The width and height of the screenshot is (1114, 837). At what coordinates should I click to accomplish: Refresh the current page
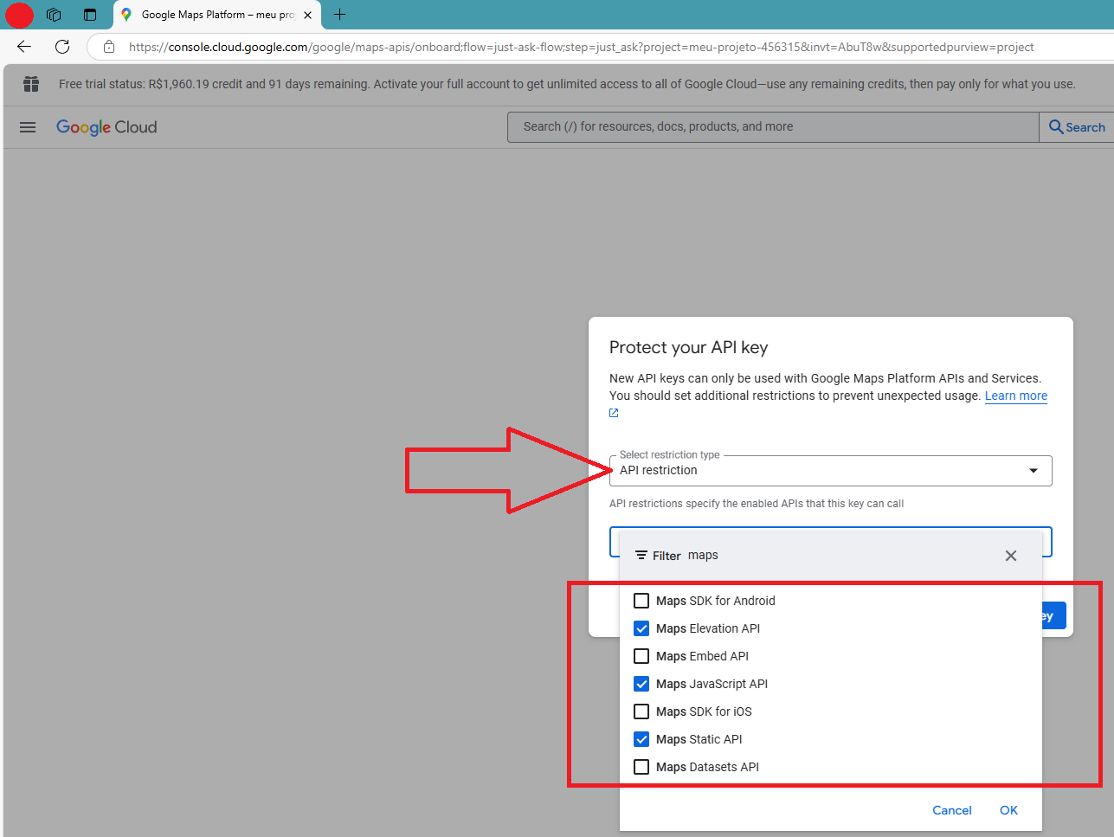(61, 46)
